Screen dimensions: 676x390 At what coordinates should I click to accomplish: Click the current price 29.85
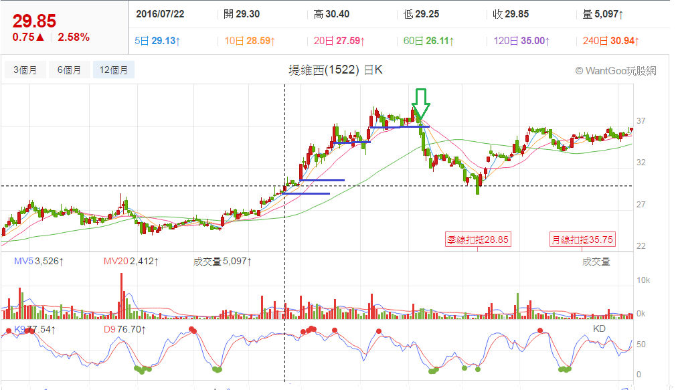(x=35, y=21)
